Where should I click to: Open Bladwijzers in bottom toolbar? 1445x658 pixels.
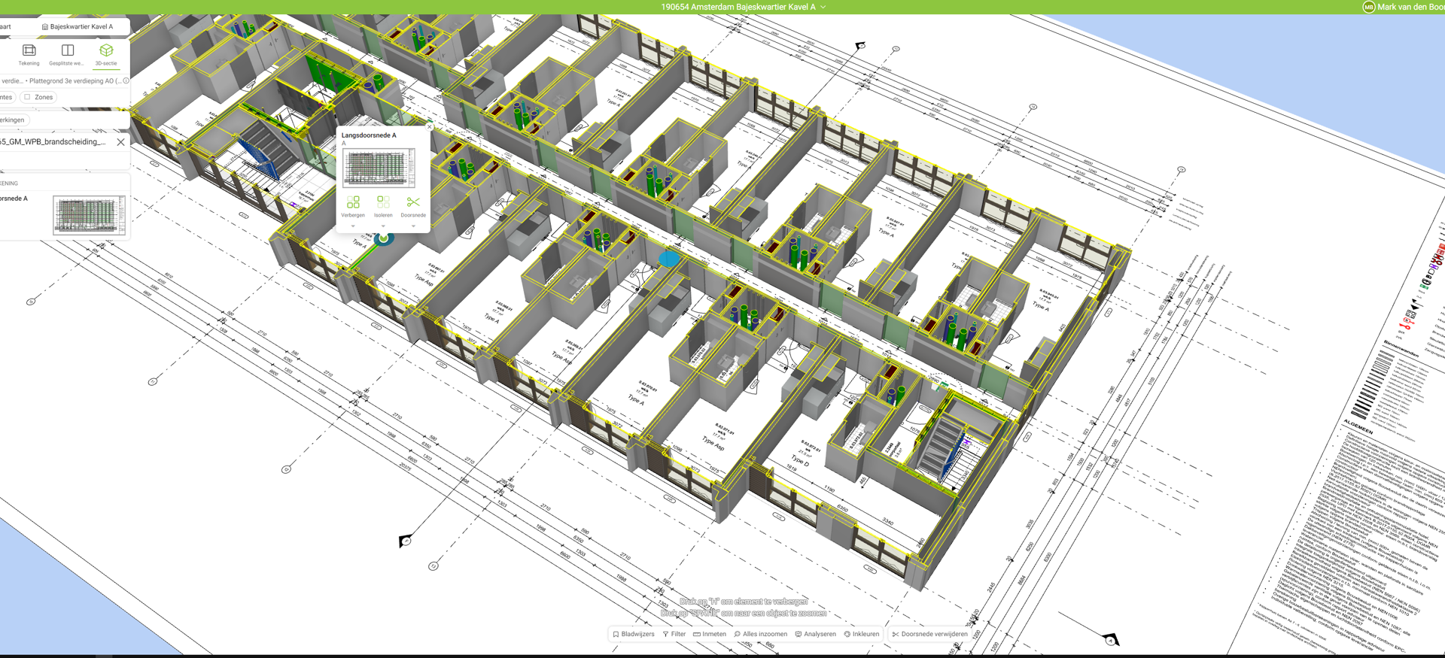tap(633, 634)
